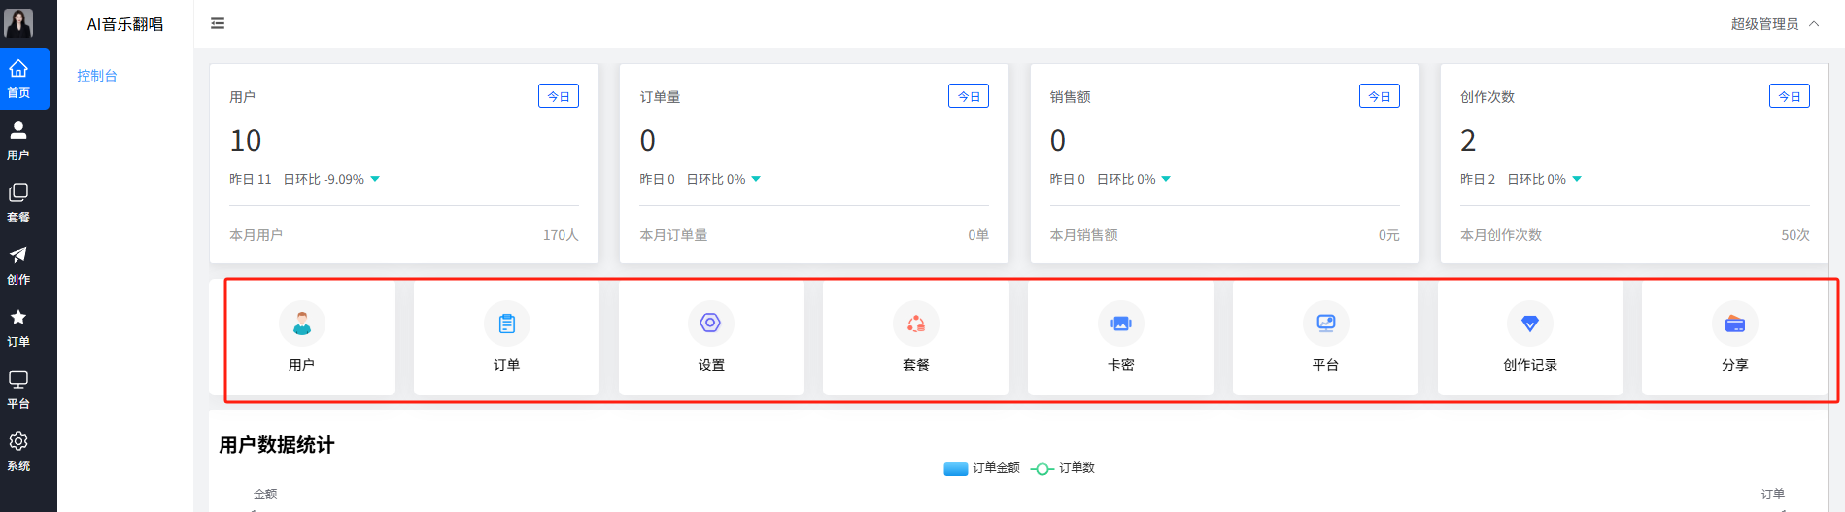The height and width of the screenshot is (512, 1845).
Task: Open the 订单 star sidebar item
Action: tap(18, 327)
